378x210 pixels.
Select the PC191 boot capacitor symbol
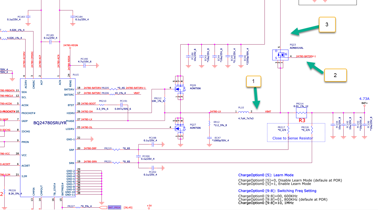point(121,105)
